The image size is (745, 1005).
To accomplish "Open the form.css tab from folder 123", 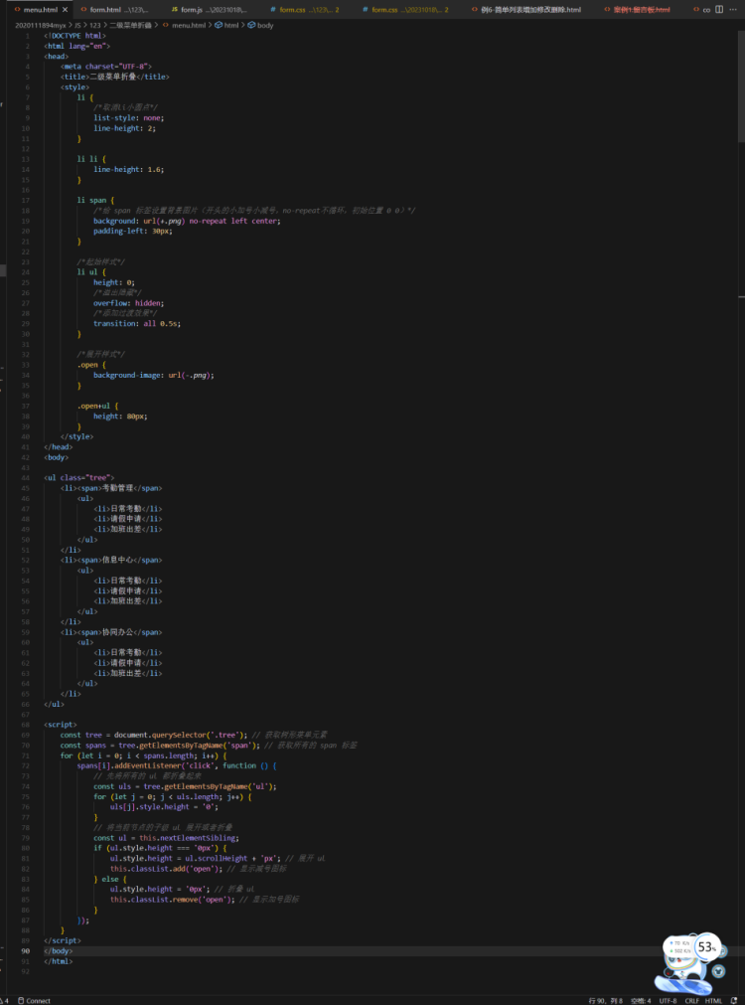I will (x=304, y=10).
